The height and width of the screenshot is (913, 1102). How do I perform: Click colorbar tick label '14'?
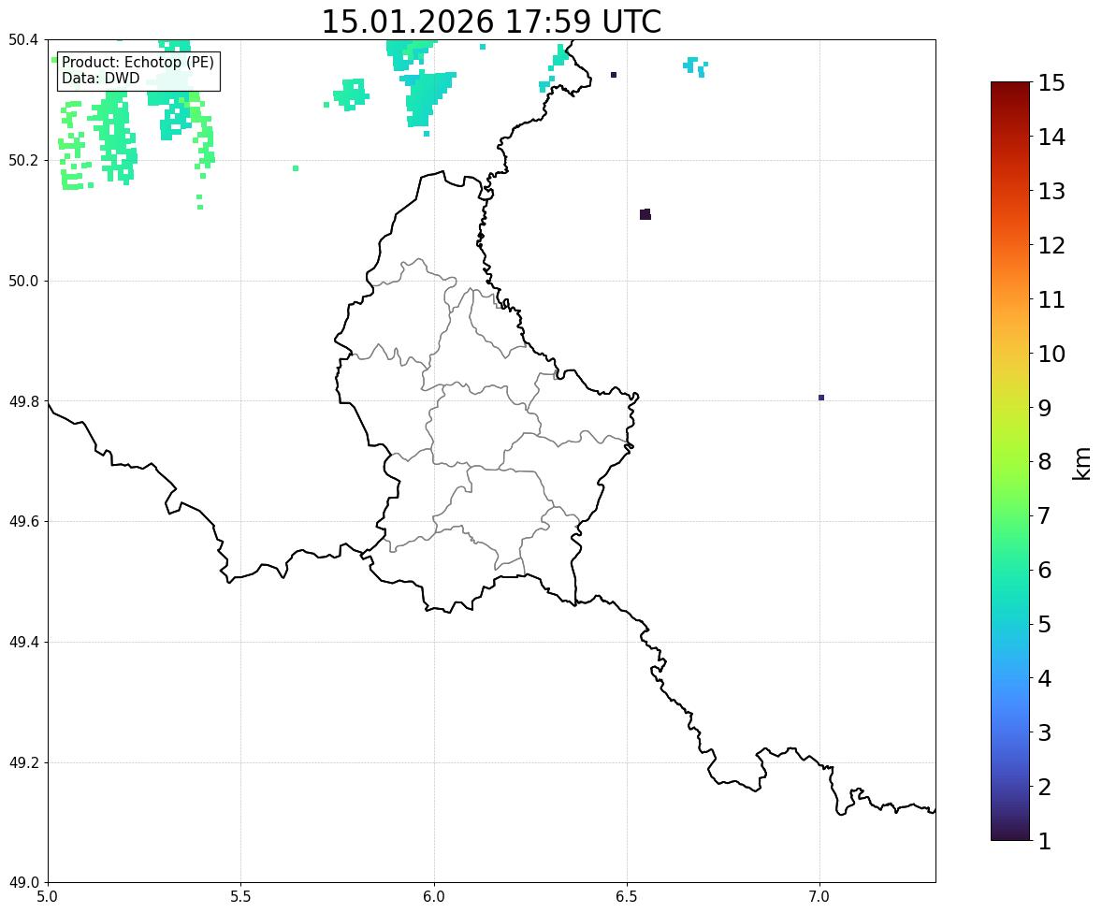(x=1051, y=138)
